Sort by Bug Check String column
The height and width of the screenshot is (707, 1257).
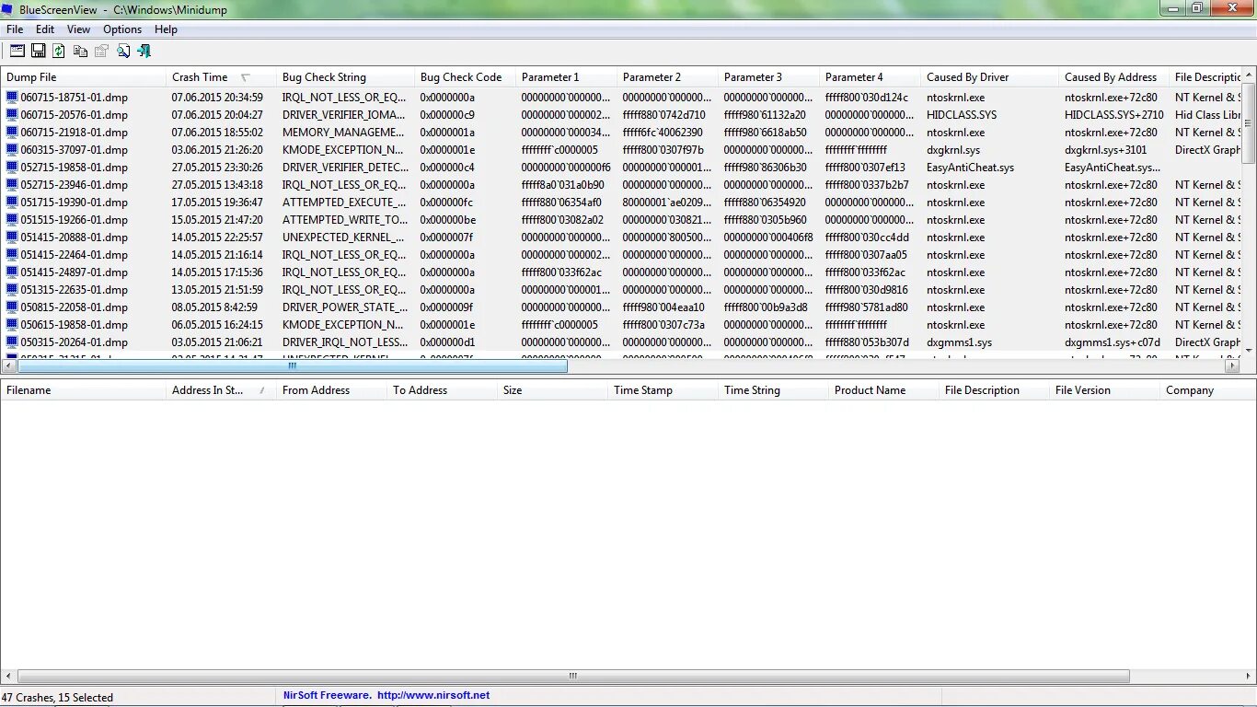coord(345,77)
